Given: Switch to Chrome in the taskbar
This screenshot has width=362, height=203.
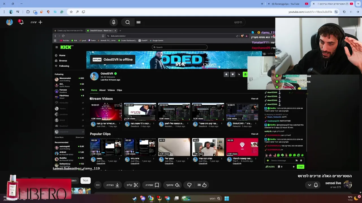Looking at the screenshot, I should (x=151, y=198).
